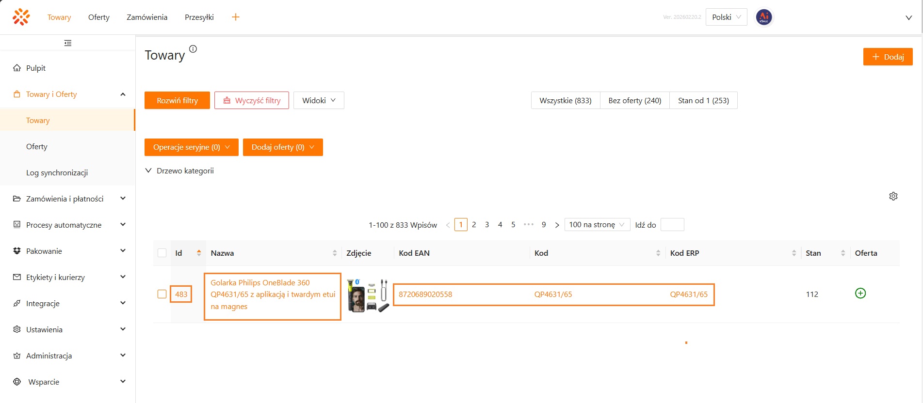This screenshot has height=403, width=923.
Task: Tick the checkbox for product 483
Action: coord(162,294)
